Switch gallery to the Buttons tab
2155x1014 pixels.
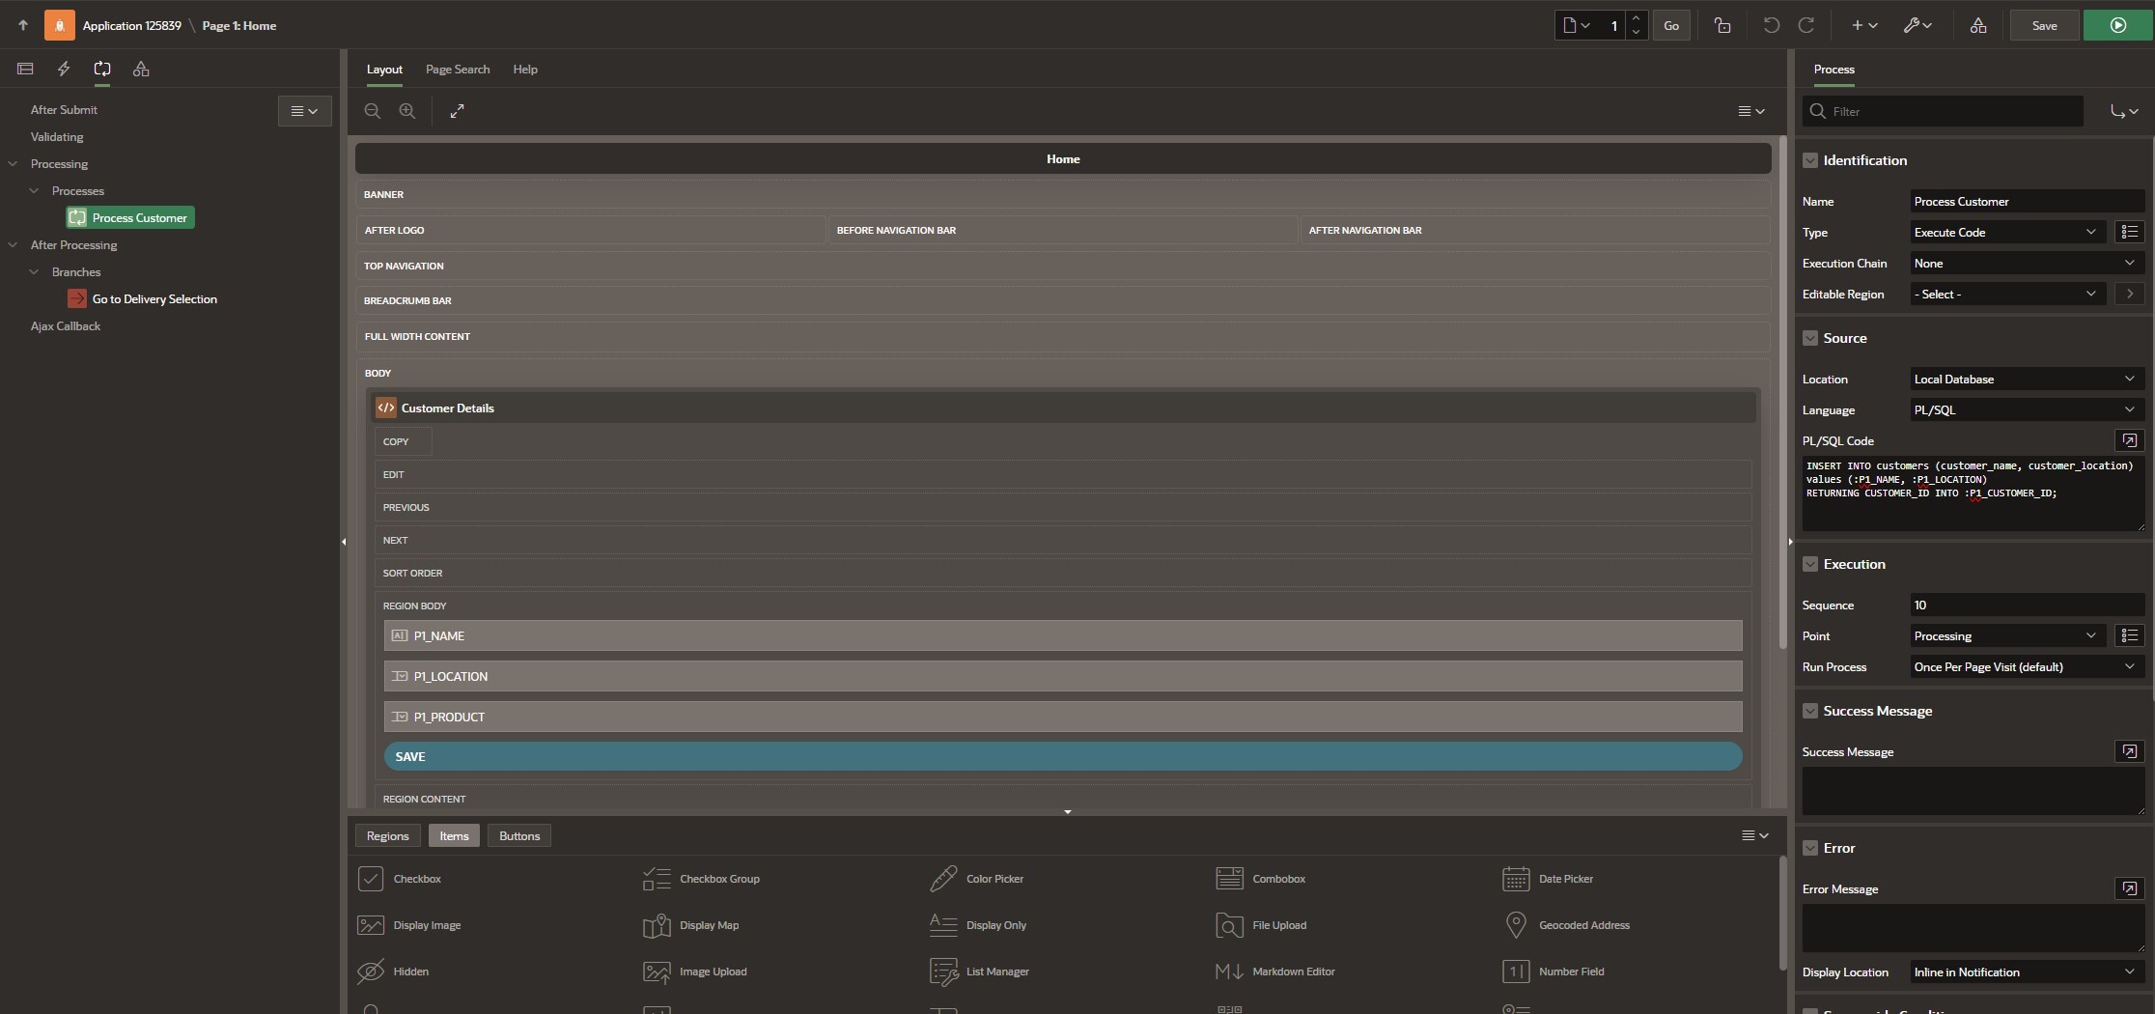(x=519, y=836)
